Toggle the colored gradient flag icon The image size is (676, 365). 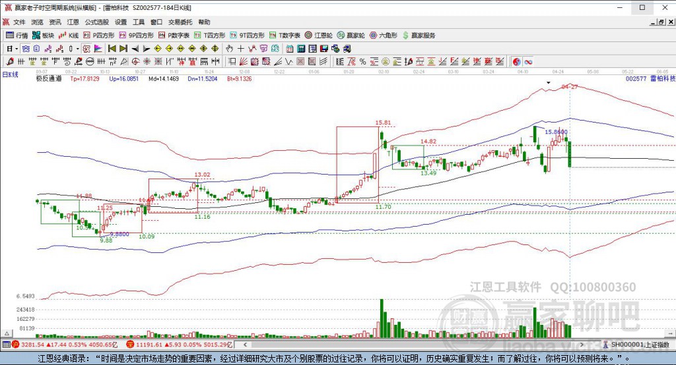[x=98, y=49]
